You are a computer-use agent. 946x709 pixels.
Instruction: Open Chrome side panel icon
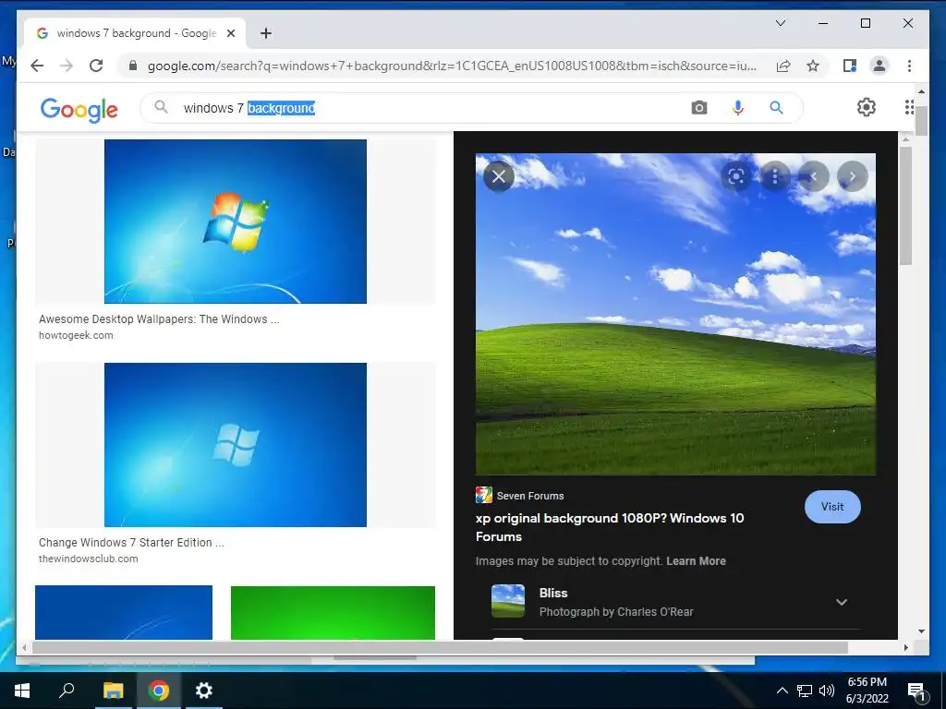pos(850,66)
